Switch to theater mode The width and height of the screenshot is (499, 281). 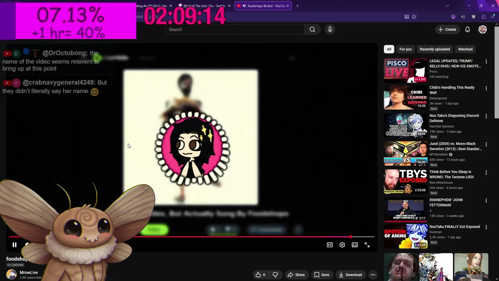[355, 245]
